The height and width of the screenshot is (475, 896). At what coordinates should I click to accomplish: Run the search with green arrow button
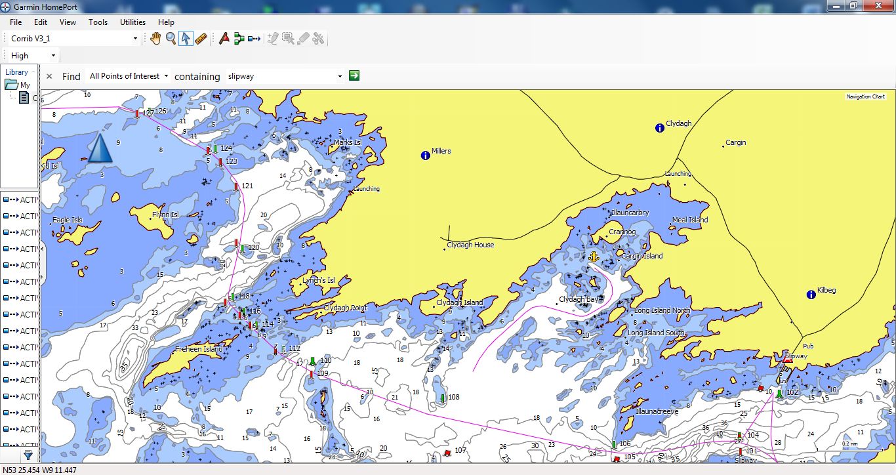354,75
